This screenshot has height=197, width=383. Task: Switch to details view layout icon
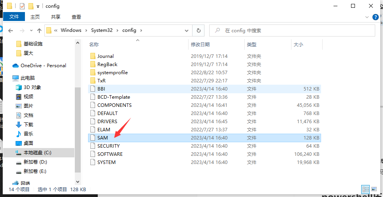coord(365,189)
